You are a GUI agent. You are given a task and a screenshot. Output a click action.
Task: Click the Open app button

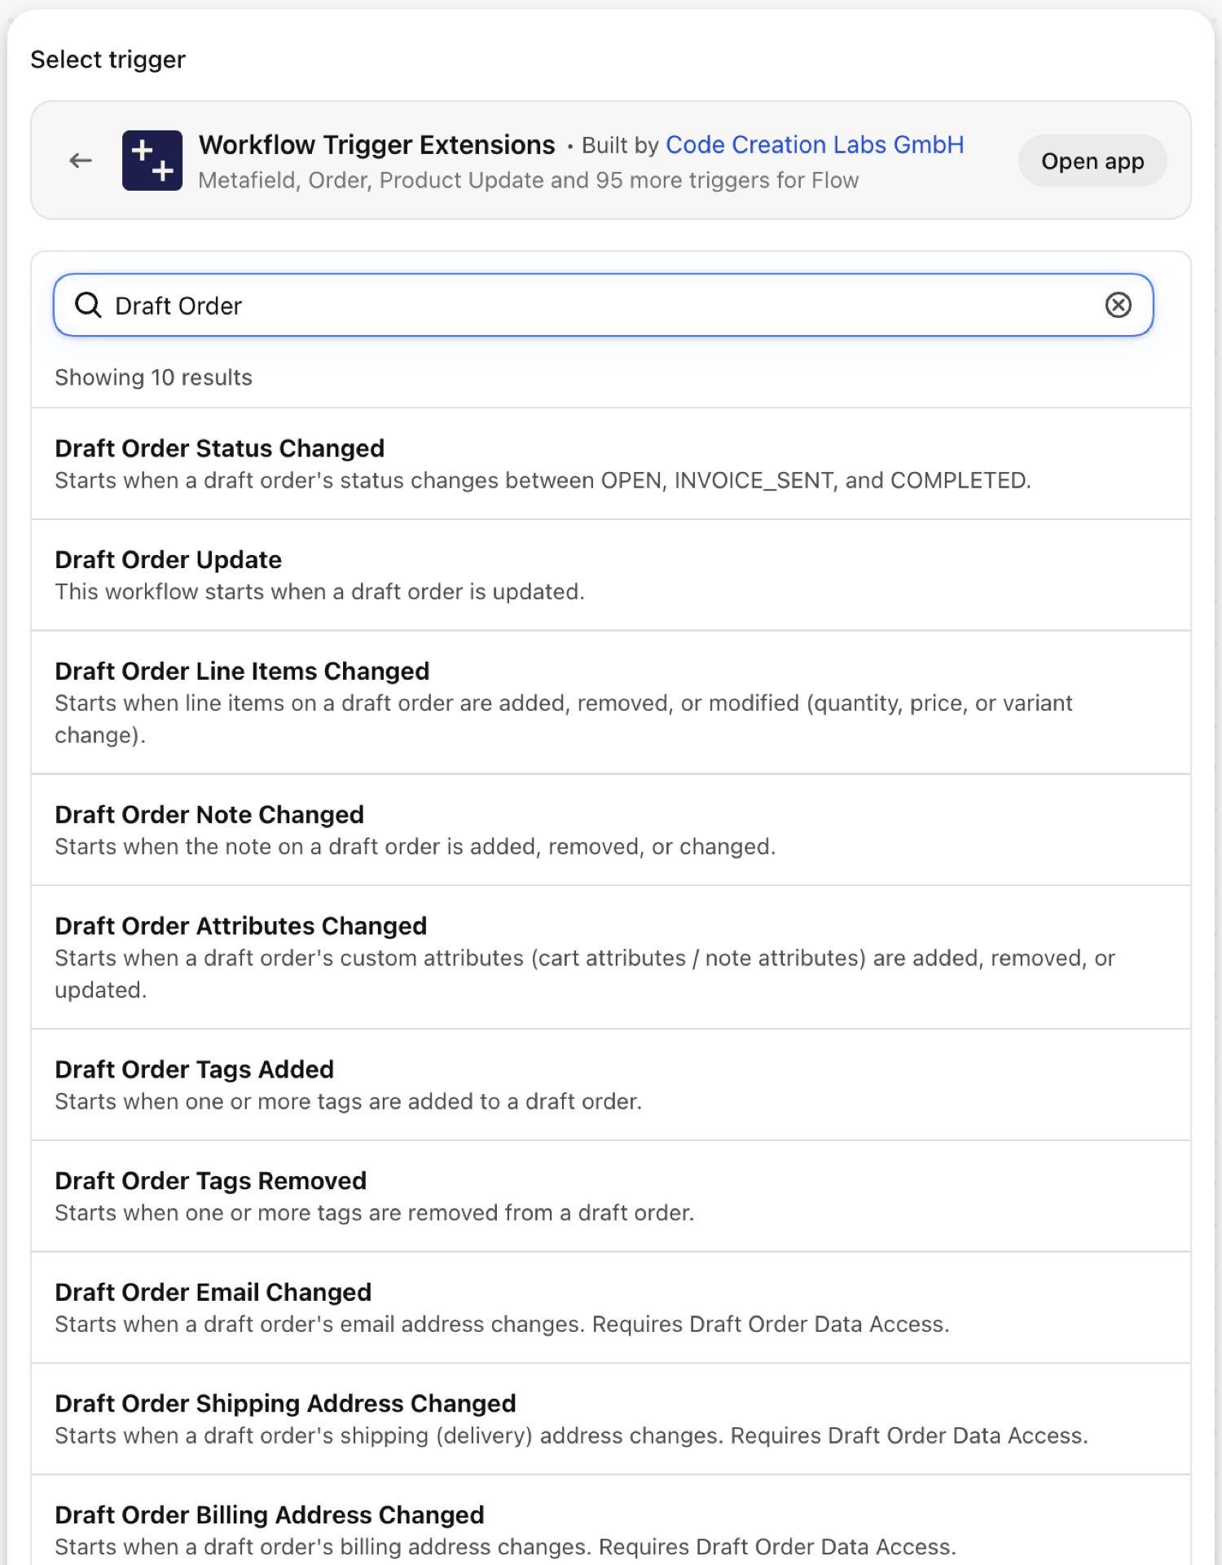click(x=1092, y=161)
